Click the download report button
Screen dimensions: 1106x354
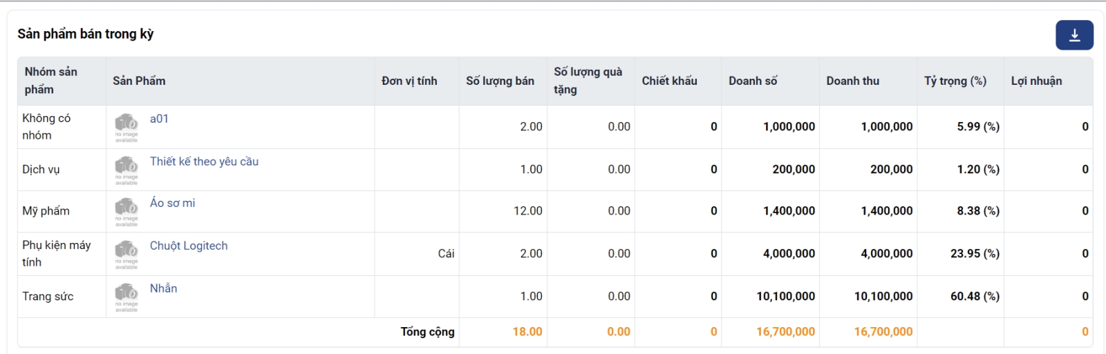[1074, 35]
